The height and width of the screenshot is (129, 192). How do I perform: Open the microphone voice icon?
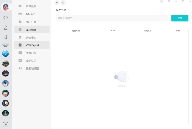pos(6,37)
